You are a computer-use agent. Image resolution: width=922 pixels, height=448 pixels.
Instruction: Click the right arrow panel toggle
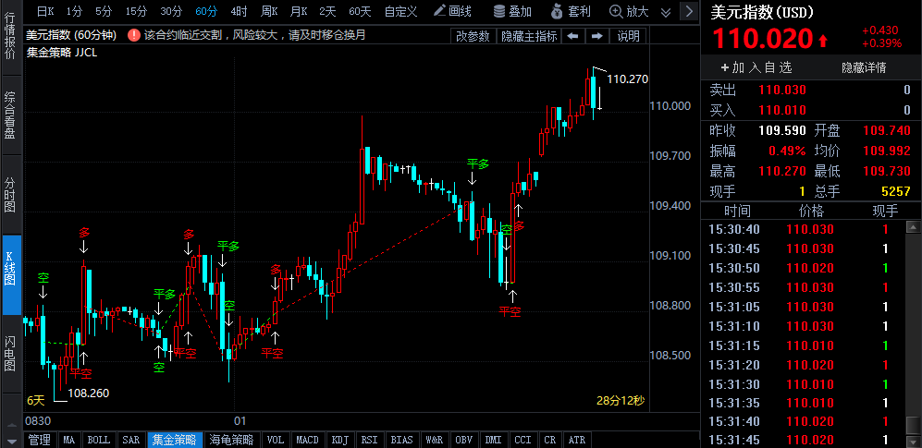click(689, 10)
